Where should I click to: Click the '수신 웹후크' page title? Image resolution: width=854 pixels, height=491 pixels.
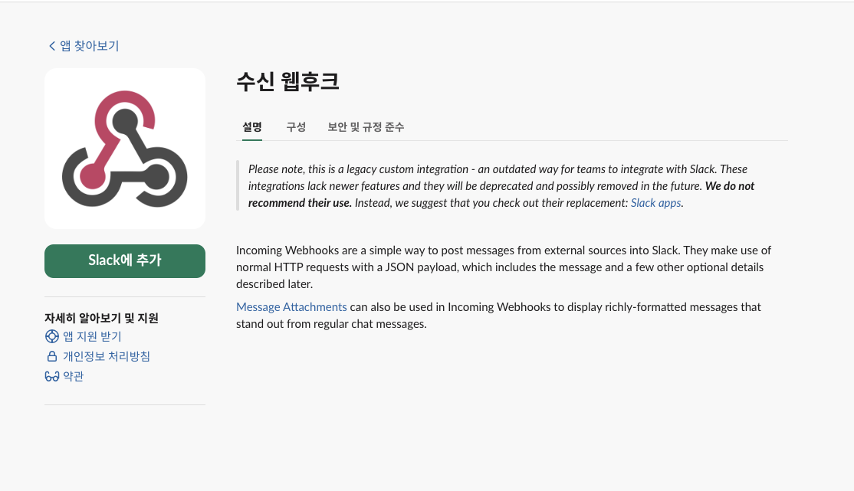pyautogui.click(x=287, y=82)
